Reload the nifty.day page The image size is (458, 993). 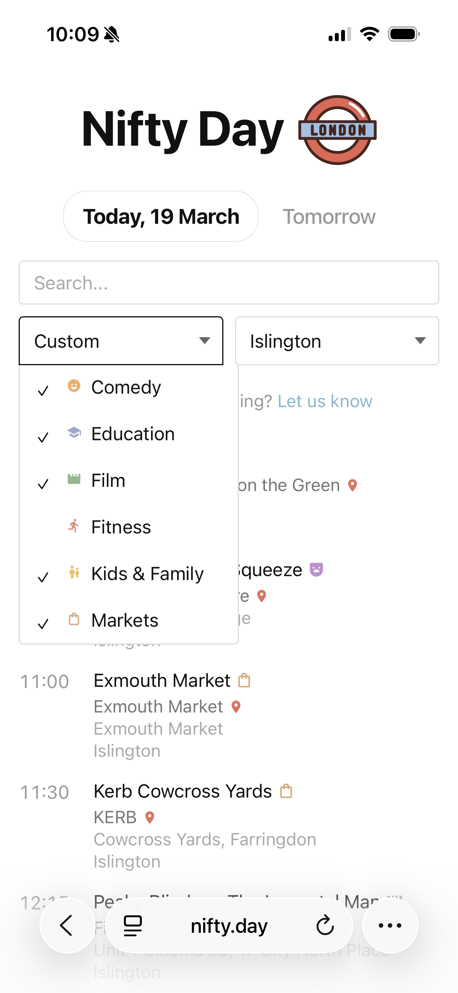[x=325, y=925]
